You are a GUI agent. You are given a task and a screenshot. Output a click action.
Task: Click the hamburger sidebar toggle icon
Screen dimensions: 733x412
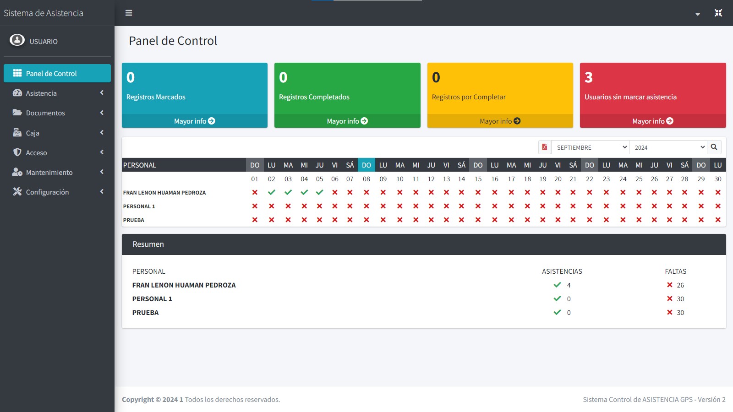(x=129, y=13)
